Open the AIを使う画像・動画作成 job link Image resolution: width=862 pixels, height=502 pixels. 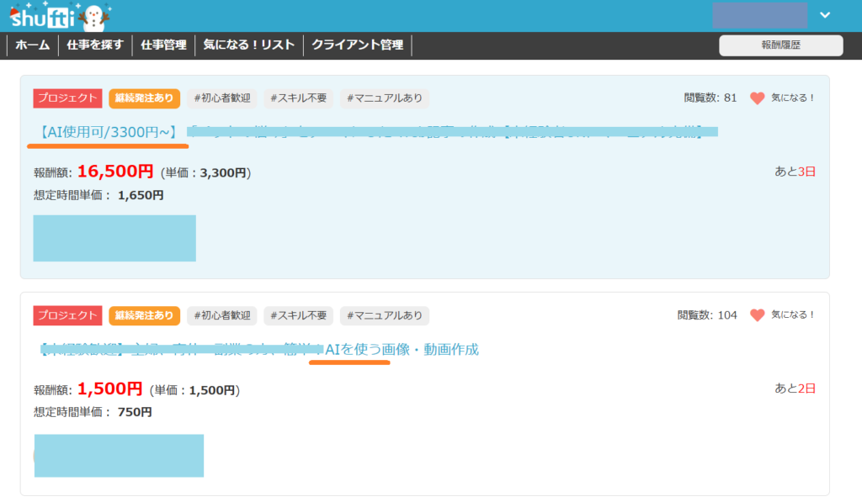[402, 349]
